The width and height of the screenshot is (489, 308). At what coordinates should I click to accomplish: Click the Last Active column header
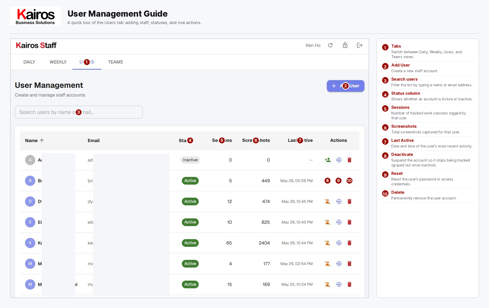point(300,141)
